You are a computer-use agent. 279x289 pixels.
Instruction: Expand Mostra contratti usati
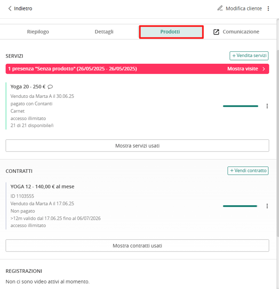click(137, 246)
